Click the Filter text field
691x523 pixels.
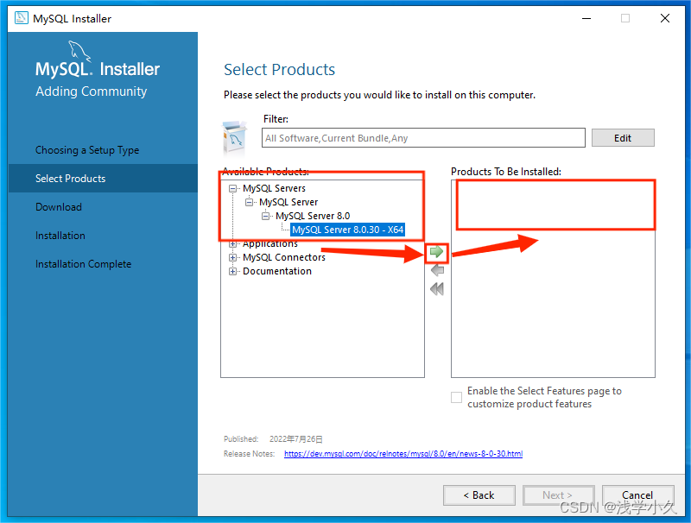pos(423,138)
